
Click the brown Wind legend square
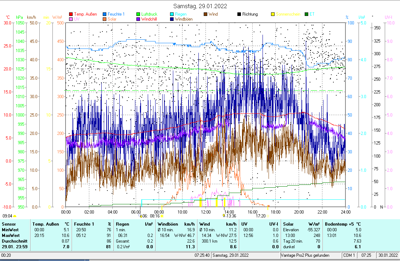205,14
